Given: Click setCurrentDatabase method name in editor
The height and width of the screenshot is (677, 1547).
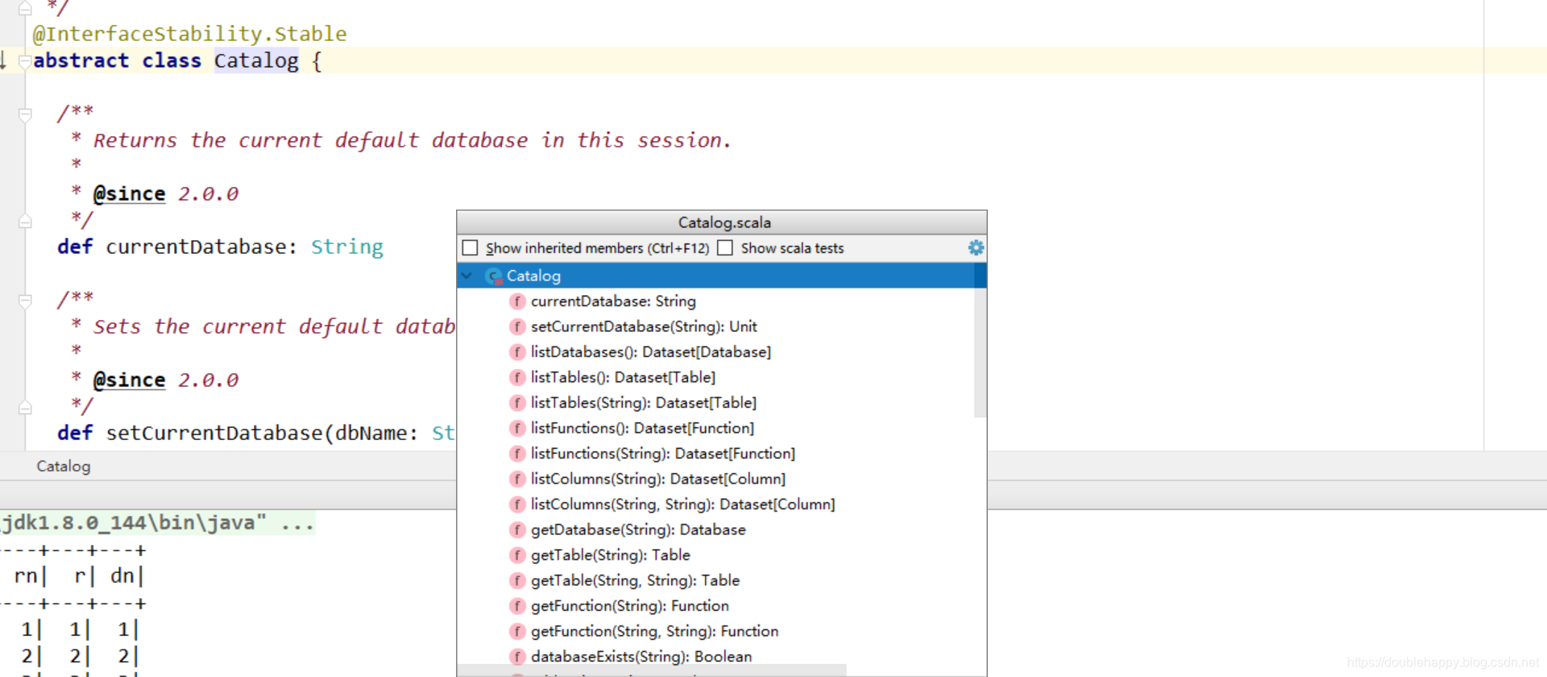Looking at the screenshot, I should coord(214,433).
